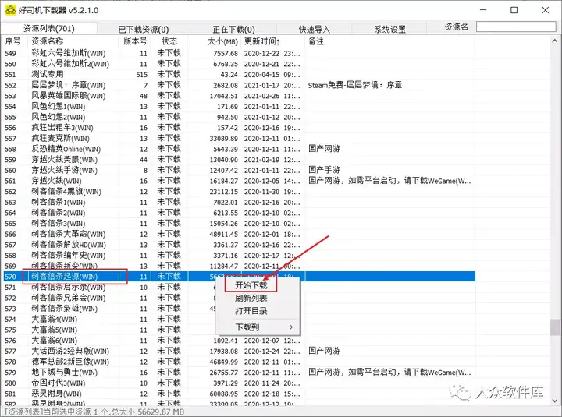Select row 疯狂麦克斯(WIN)
This screenshot has height=417, width=562.
click(x=240, y=139)
